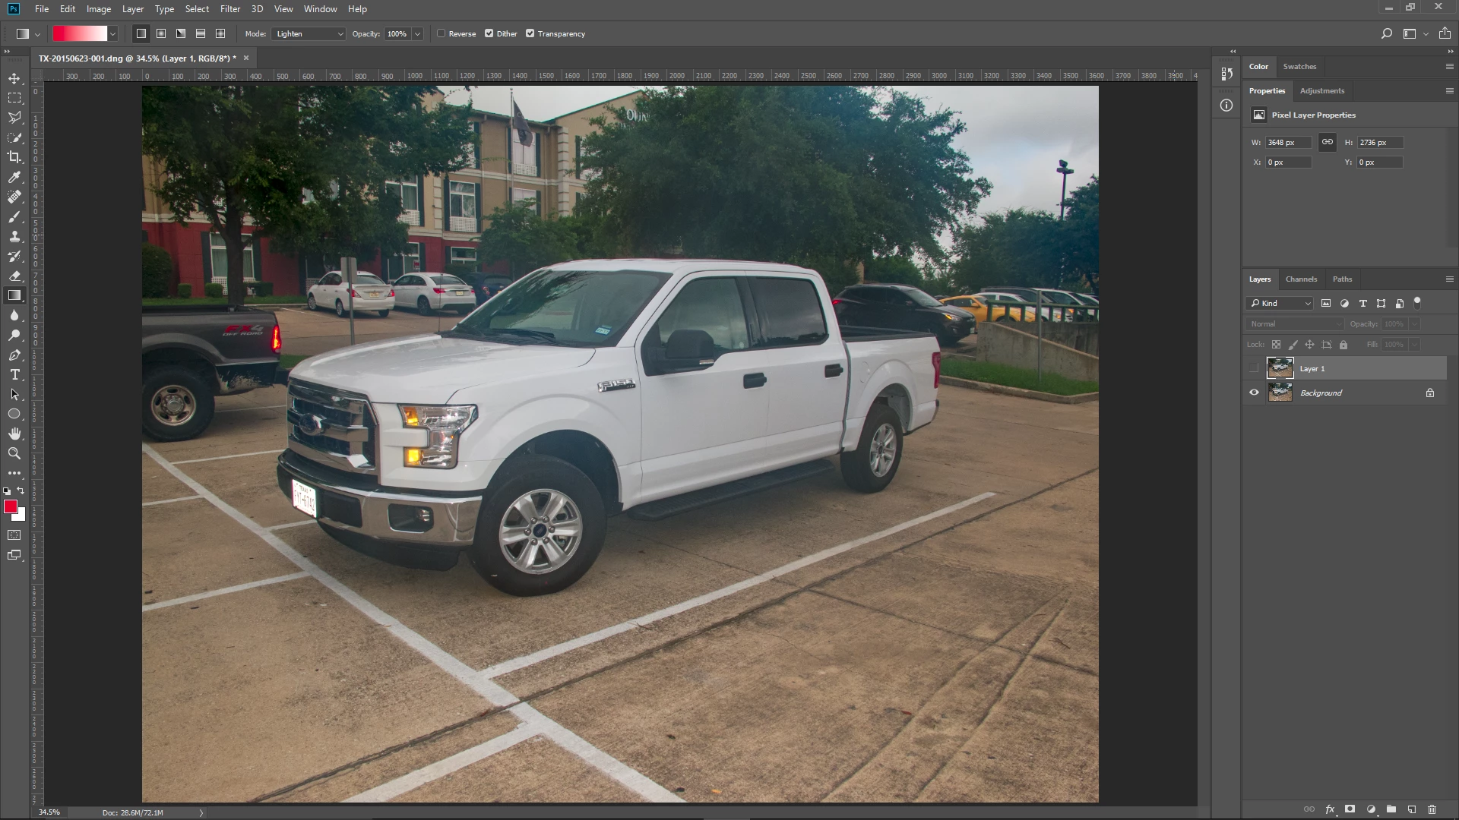This screenshot has width=1459, height=820.
Task: Select the Crop tool
Action: pos(14,157)
